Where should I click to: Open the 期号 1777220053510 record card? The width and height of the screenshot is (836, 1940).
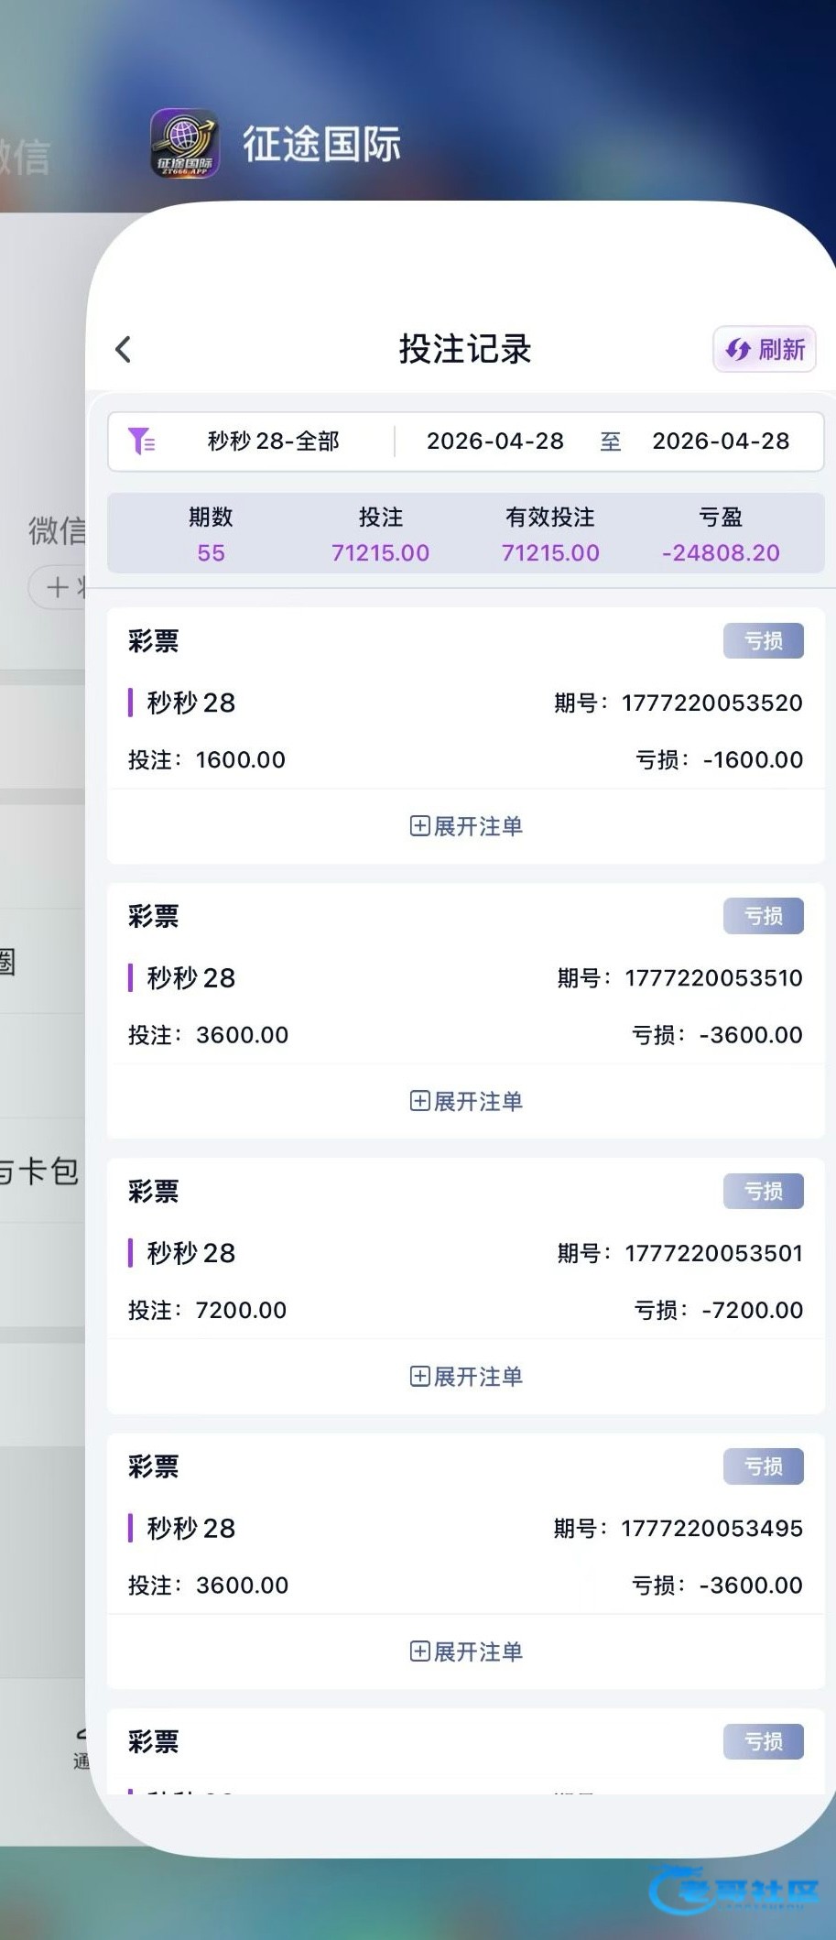tap(466, 1010)
